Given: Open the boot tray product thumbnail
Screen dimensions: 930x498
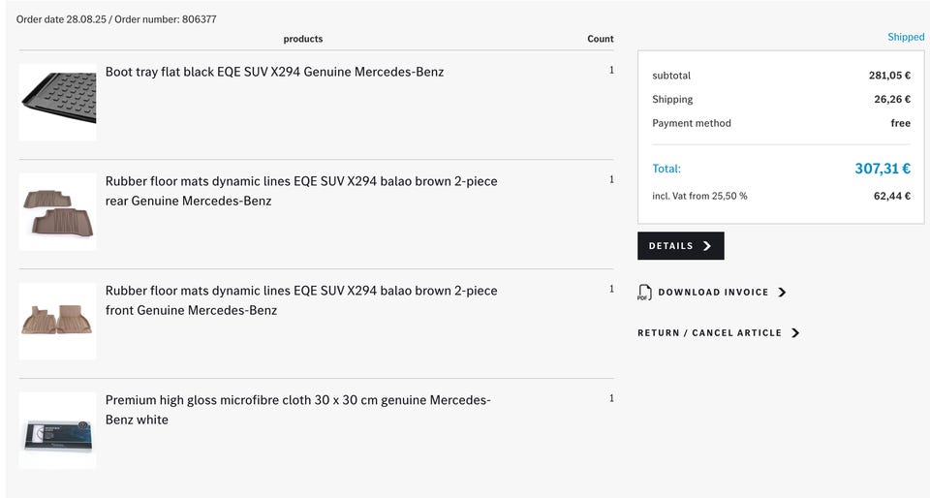Looking at the screenshot, I should (x=57, y=102).
